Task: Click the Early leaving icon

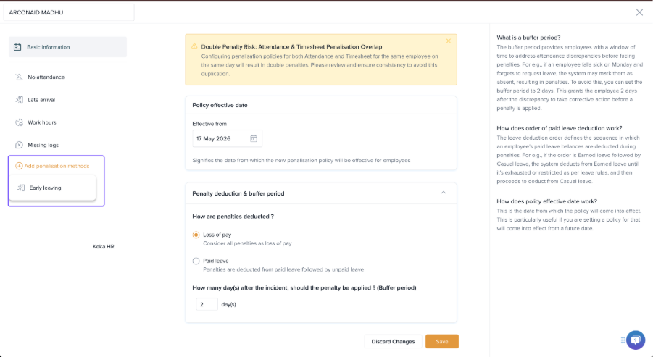Action: (21, 188)
